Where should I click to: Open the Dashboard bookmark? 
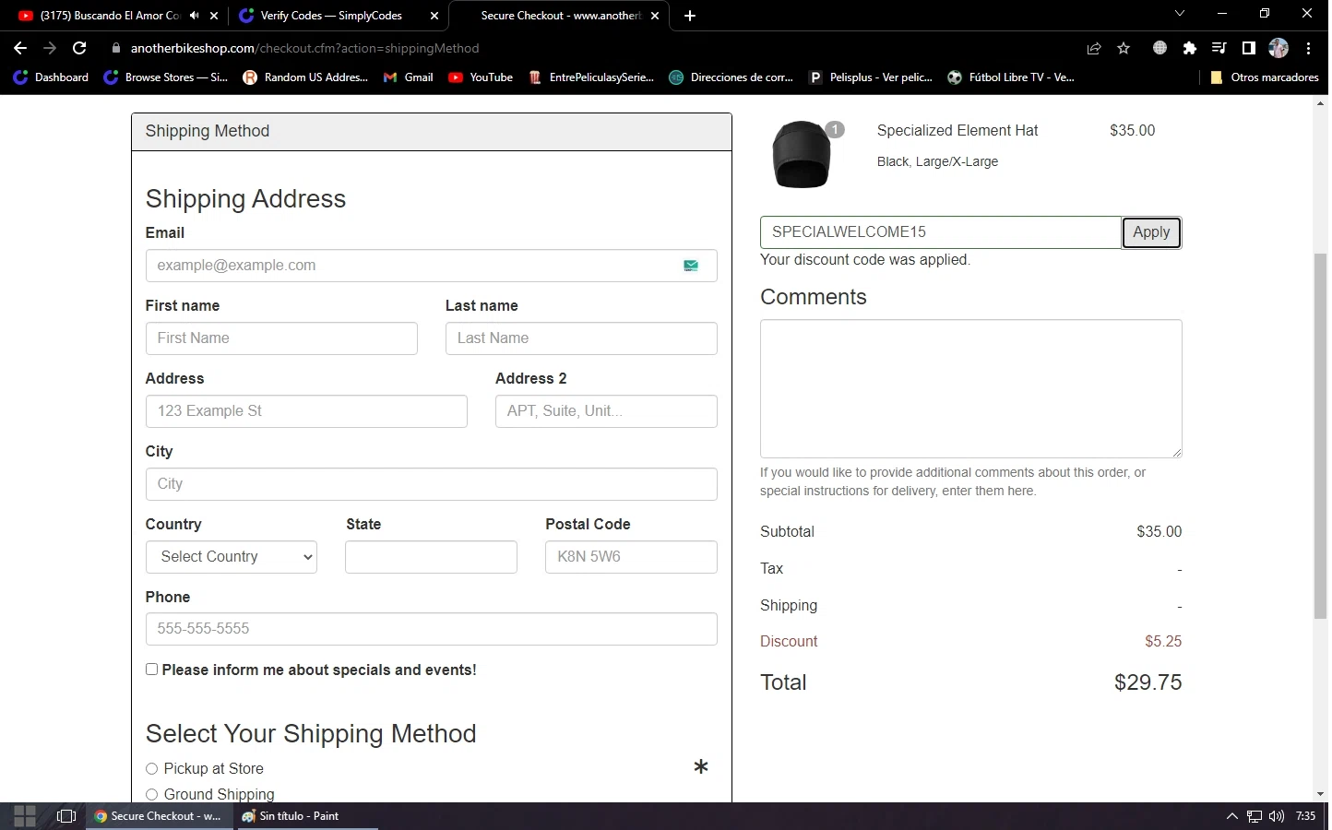51,77
